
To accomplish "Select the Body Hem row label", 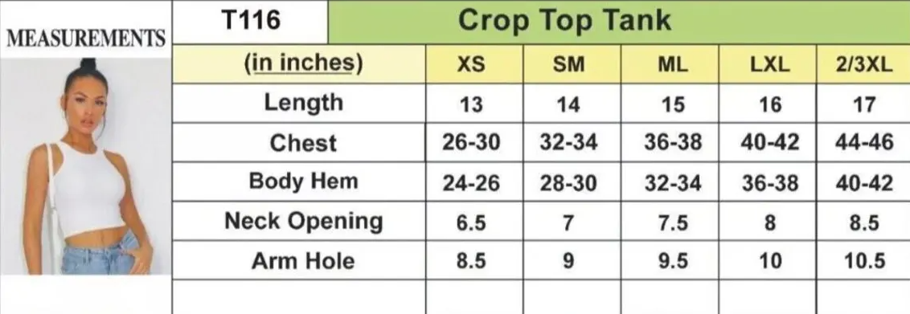I will [304, 181].
